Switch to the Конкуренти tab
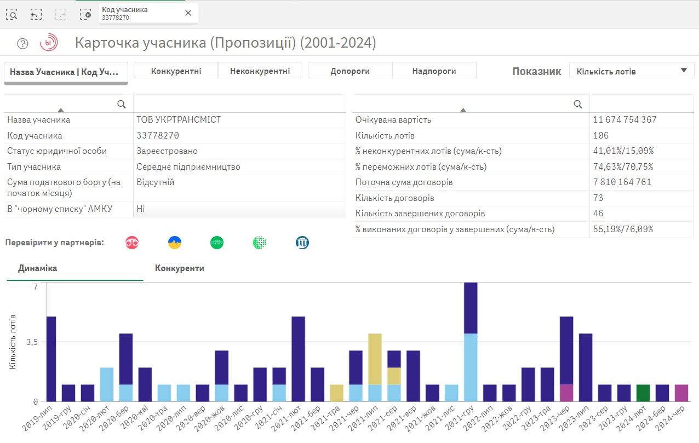The image size is (699, 443). click(x=179, y=268)
